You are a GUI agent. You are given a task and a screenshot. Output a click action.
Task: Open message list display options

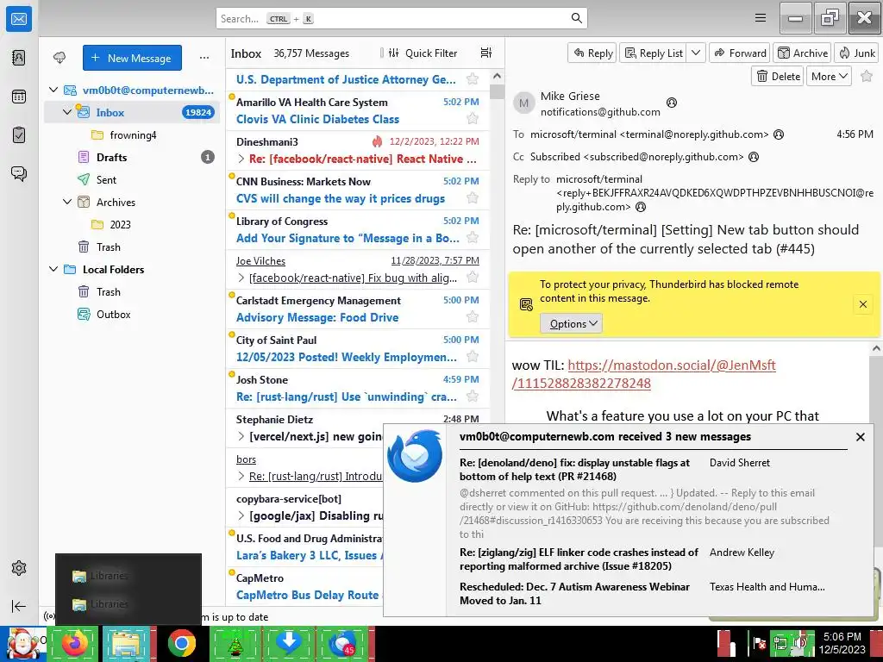(x=486, y=53)
